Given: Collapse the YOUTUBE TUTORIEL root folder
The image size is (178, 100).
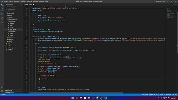Looking at the screenshot, I should pyautogui.click(x=14, y=7).
